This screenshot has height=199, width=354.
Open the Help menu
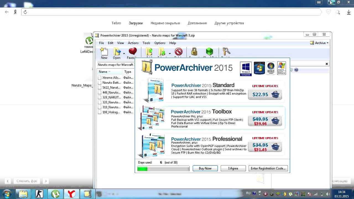(x=173, y=43)
